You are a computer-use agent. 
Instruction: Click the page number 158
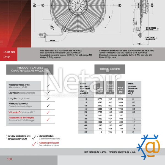click(10, 159)
